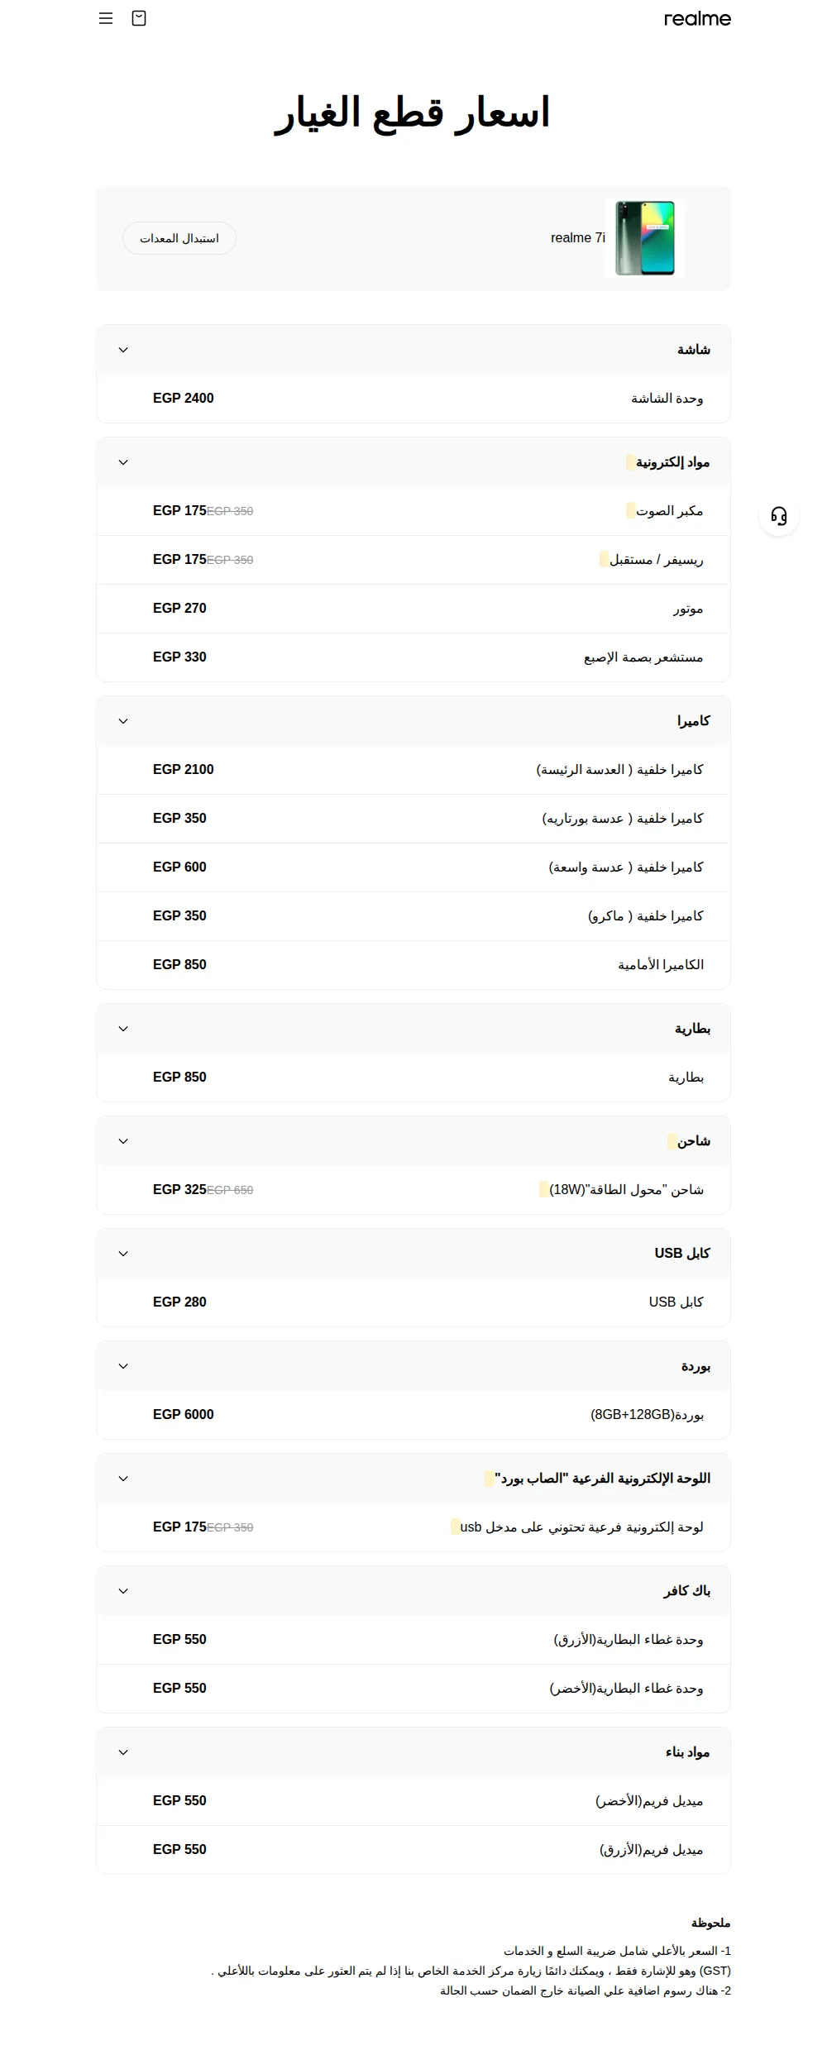The image size is (827, 2050).
Task: Click the realme logo
Action: pos(697,19)
